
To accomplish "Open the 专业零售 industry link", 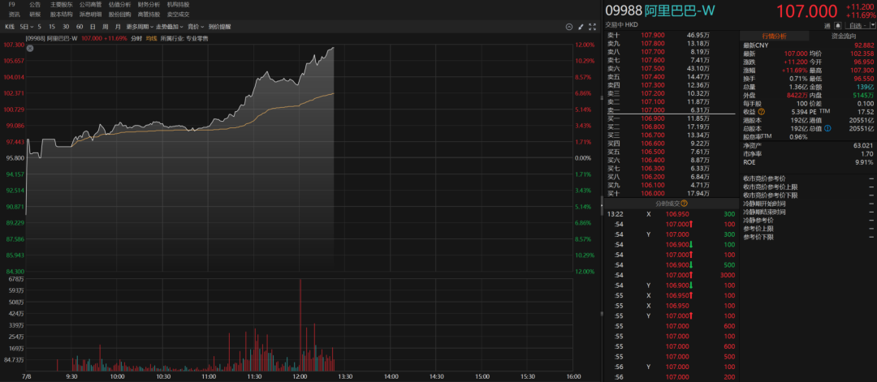I will (x=197, y=38).
